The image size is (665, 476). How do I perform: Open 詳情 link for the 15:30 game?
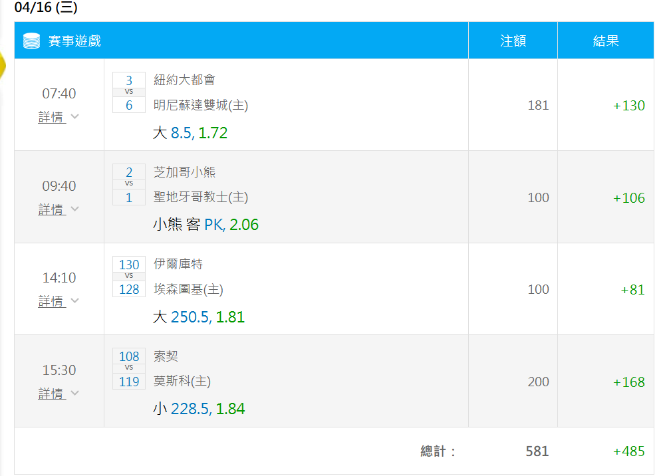pos(52,394)
